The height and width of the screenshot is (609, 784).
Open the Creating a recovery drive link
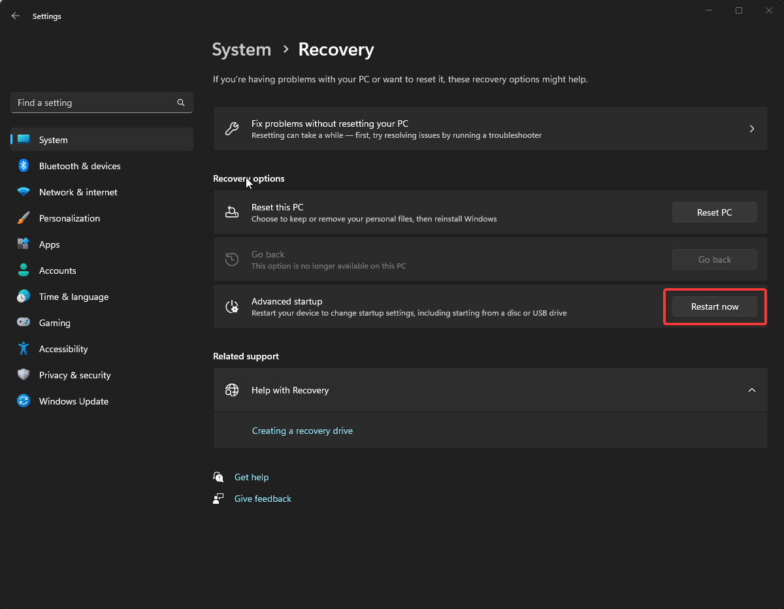tap(302, 430)
